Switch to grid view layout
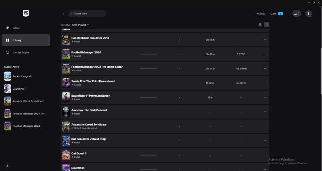The height and width of the screenshot is (171, 322). point(260,25)
